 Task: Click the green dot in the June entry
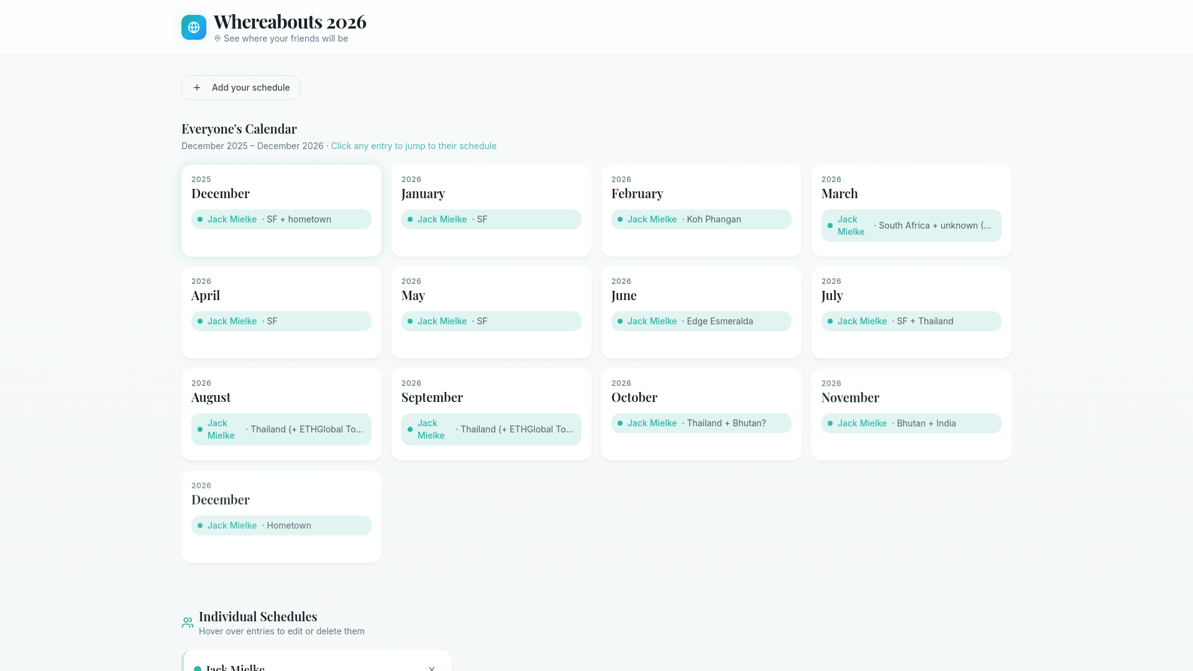pos(619,321)
